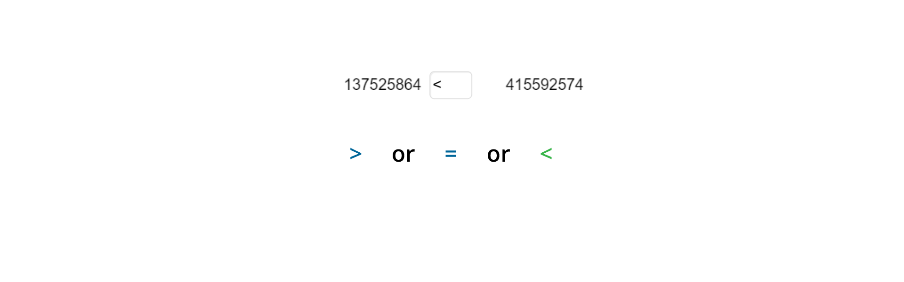Click the comparison answer input box
This screenshot has width=904, height=282.
(x=451, y=85)
